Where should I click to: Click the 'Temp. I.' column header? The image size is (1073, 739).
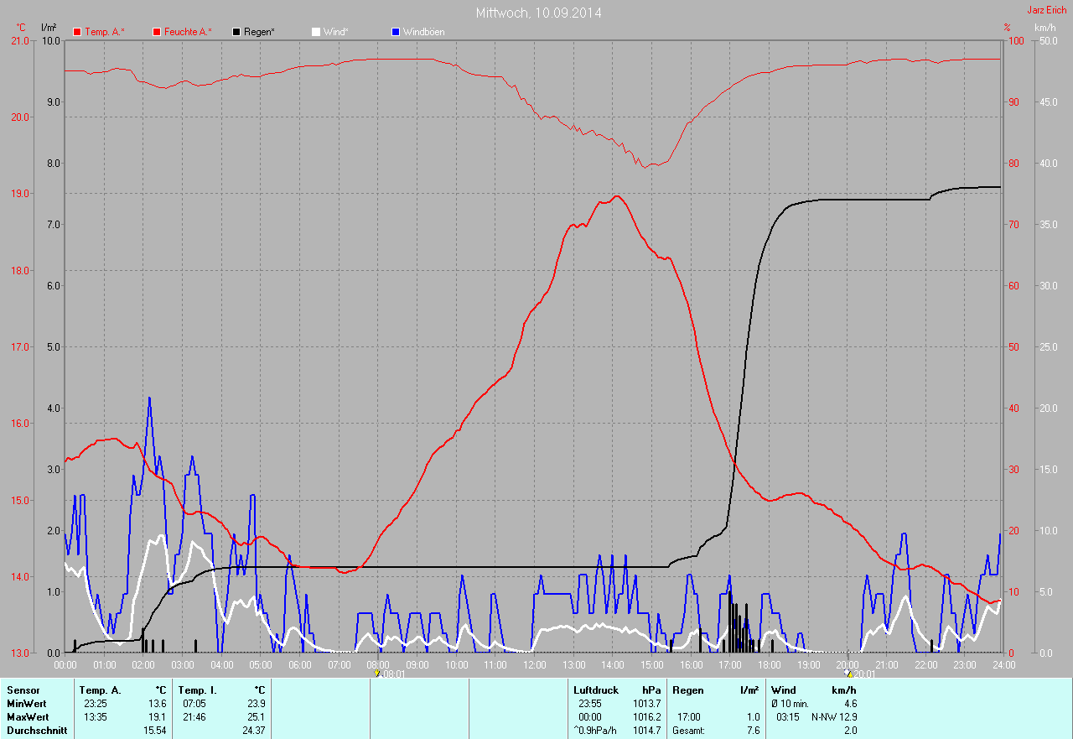click(x=197, y=690)
